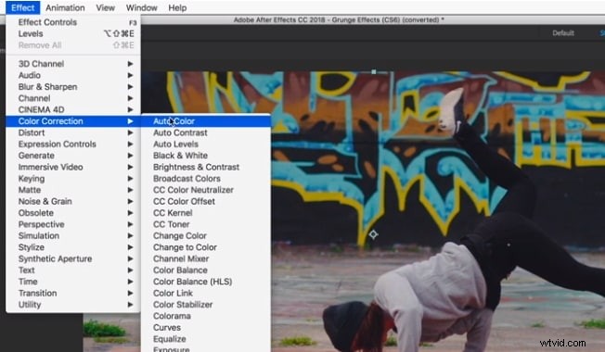Expand the Noise & Grain submenu

click(x=73, y=201)
